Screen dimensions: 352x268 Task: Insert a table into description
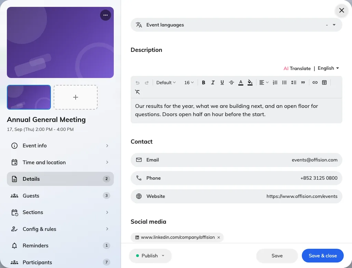point(324,82)
